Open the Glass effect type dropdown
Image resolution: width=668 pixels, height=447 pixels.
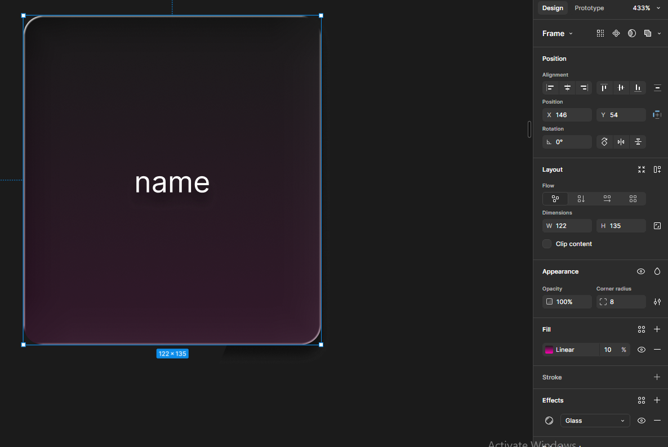(x=595, y=421)
